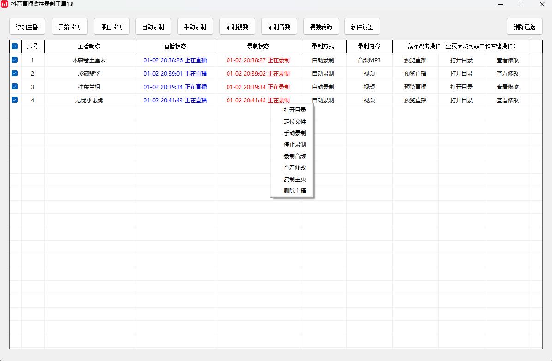Toggle the checkbox for row 珍藏翡翠
The image size is (552, 361).
click(15, 73)
